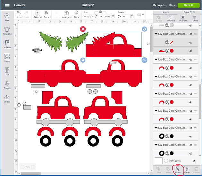
Task: Hide the first LW-Box-Card-Christm group
Action: pos(191,34)
